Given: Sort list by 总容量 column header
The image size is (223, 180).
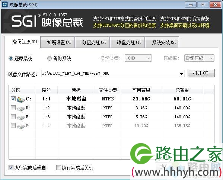Looking at the screenshot, I should coord(182,90).
